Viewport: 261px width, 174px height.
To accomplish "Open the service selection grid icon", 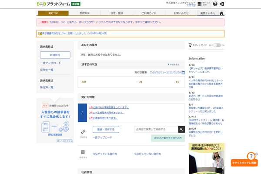I will tap(199, 3).
